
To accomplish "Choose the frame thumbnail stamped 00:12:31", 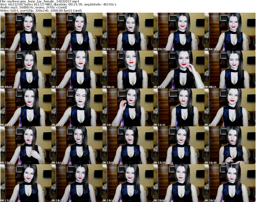I will (230, 108).
